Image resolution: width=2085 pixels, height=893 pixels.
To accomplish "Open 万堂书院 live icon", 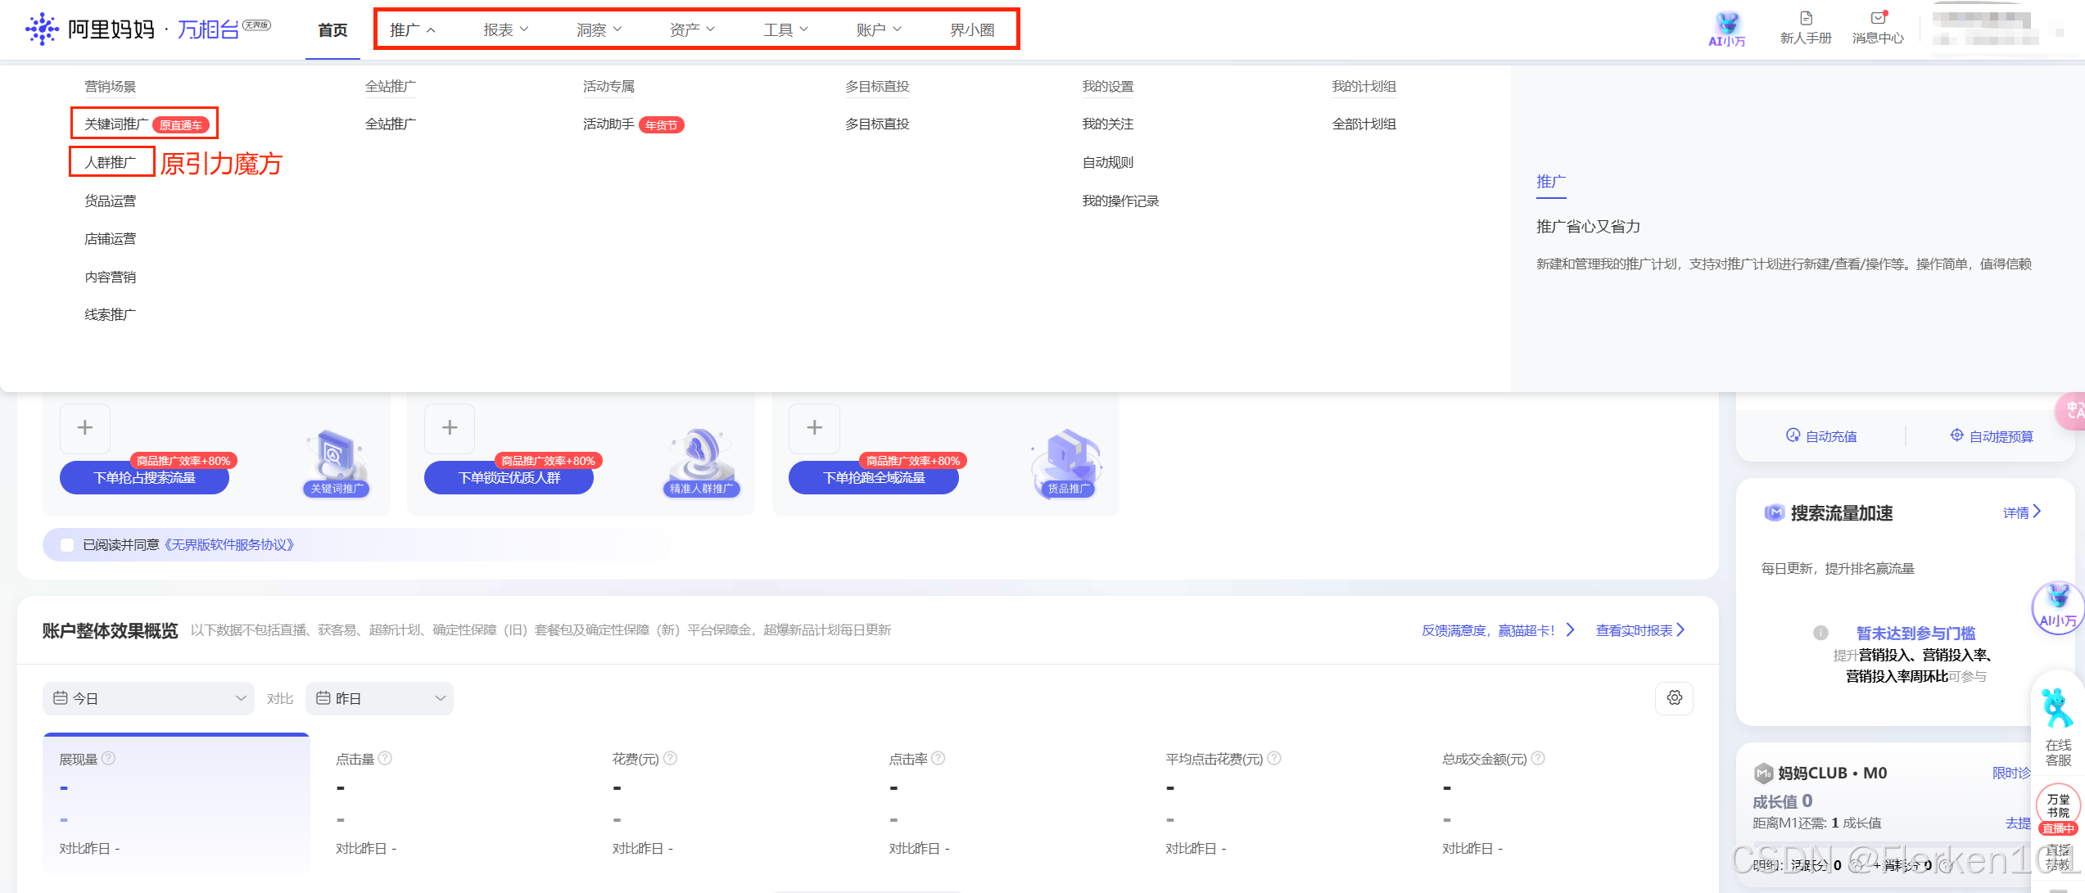I will [x=2057, y=806].
